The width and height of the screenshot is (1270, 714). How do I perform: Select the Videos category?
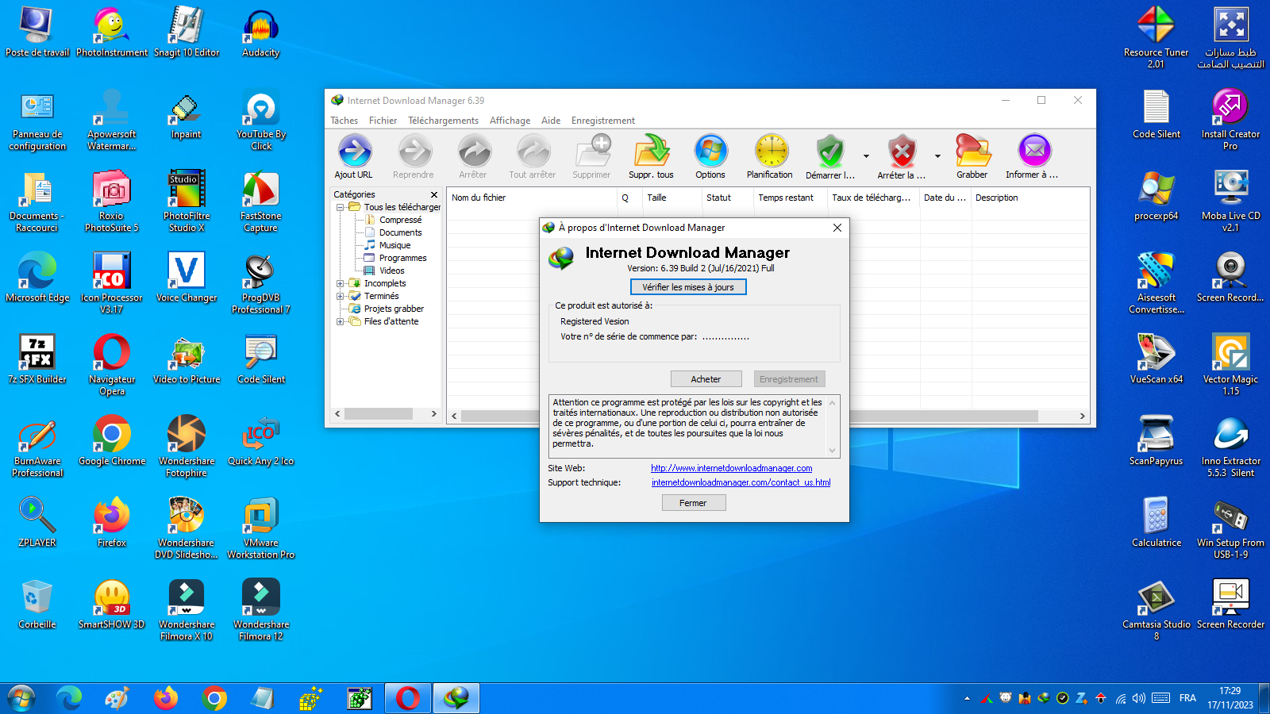pos(391,271)
